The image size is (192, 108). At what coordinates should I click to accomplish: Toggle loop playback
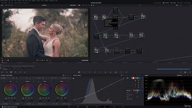(50, 60)
